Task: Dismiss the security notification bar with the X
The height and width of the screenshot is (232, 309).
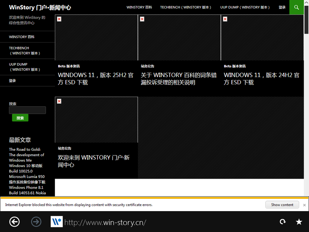Action: coord(304,205)
